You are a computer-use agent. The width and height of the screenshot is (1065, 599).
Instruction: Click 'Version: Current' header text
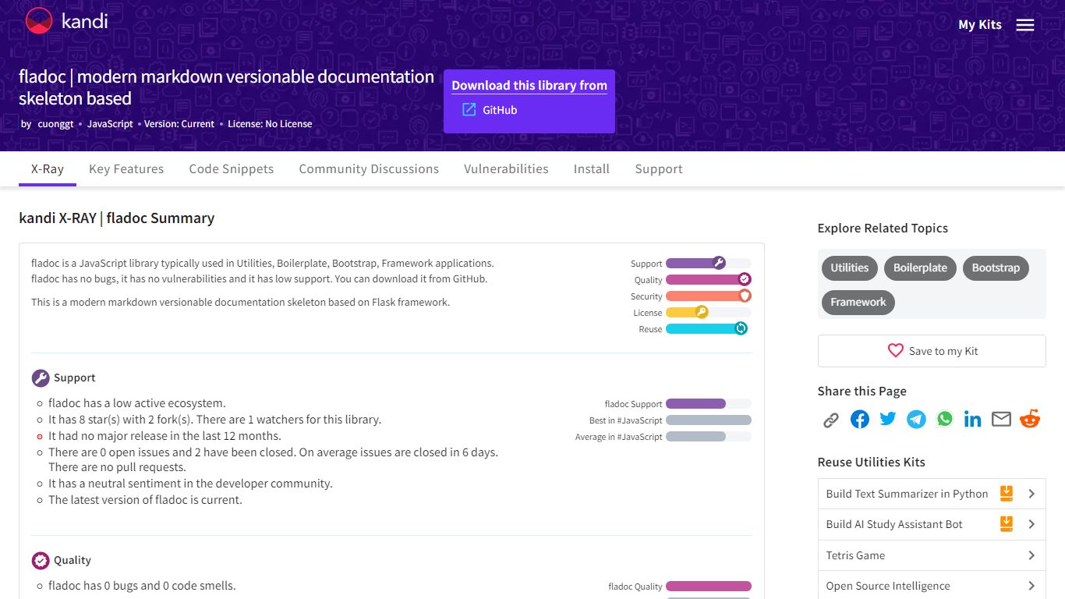point(179,124)
